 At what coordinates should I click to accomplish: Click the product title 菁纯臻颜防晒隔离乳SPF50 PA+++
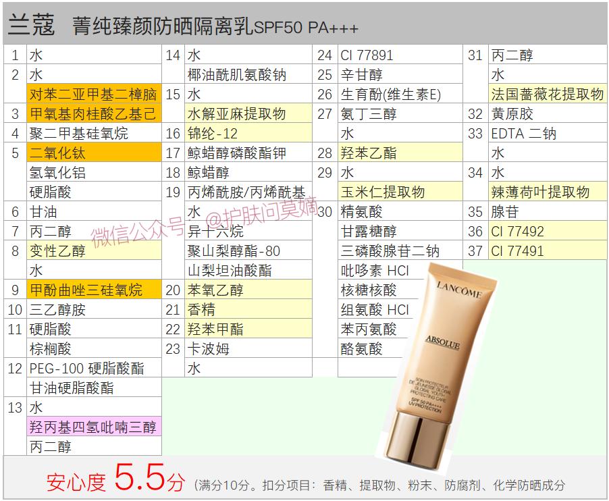click(215, 26)
